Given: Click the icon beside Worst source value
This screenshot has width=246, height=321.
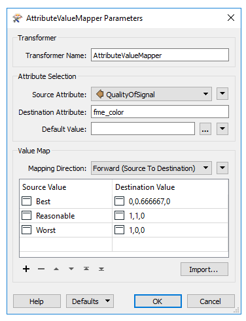Looking at the screenshot, I should coord(27,230).
